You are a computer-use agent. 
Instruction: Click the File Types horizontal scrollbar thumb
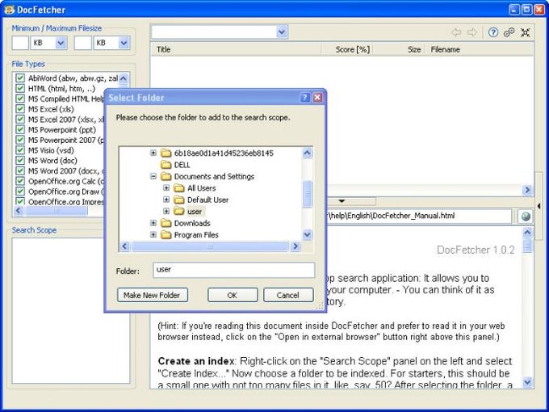click(x=56, y=211)
